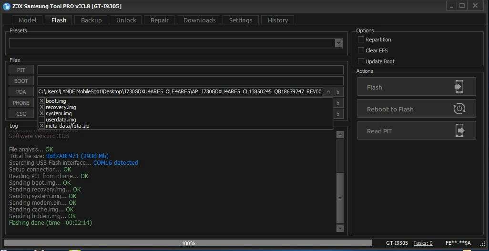The image size is (489, 251).
Task: Click the PHONE file browse button
Action: (21, 102)
